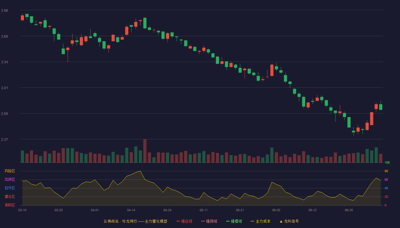Click the 建仓区 zone label
This screenshot has height=228, width=400.
[x=10, y=197]
